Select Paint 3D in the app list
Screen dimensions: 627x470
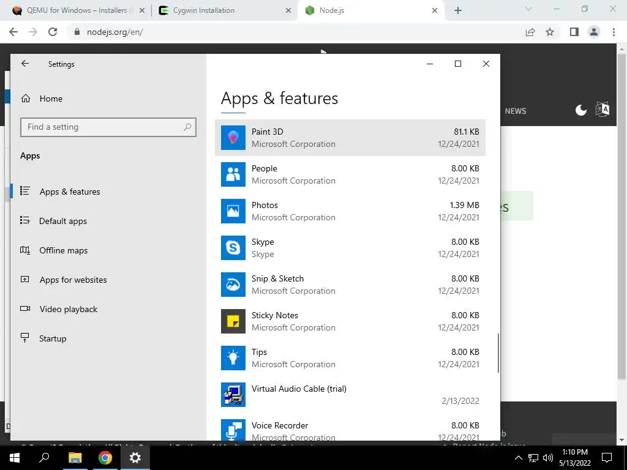[x=350, y=138]
